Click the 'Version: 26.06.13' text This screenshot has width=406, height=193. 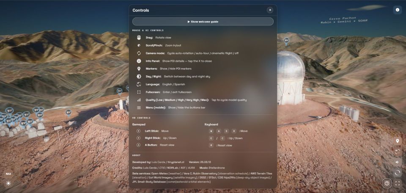click(x=200, y=162)
